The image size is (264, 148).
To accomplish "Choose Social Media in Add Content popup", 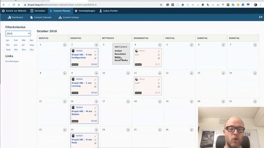I will [x=121, y=60].
